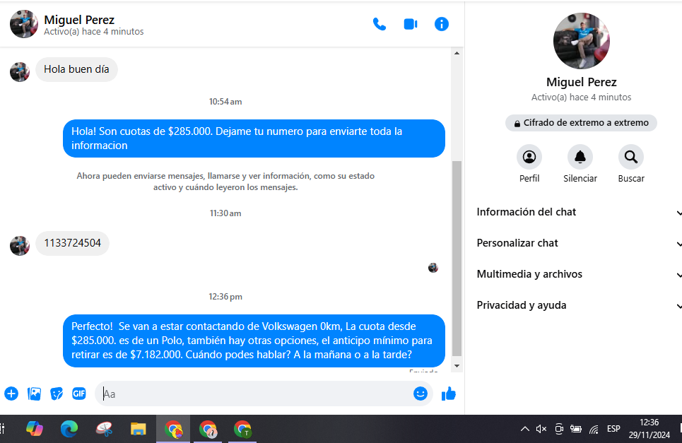Open the Perfil profile icon
The height and width of the screenshot is (443, 682).
coord(529,157)
